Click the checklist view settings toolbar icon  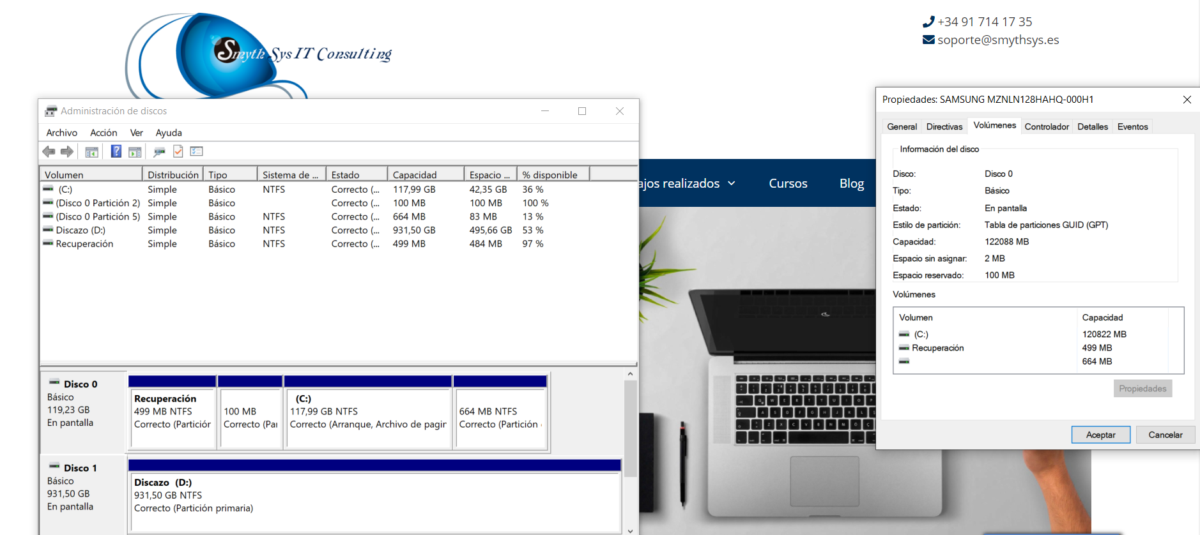pos(197,151)
